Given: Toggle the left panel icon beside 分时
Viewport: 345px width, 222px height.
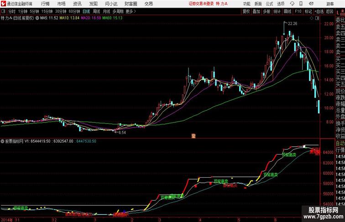Looking at the screenshot, I should [3, 11].
